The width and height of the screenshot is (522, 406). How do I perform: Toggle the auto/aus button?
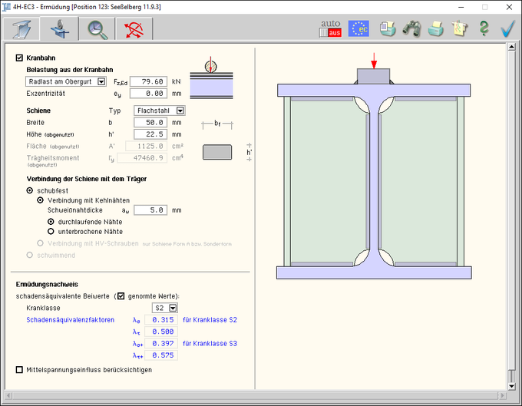pyautogui.click(x=329, y=28)
